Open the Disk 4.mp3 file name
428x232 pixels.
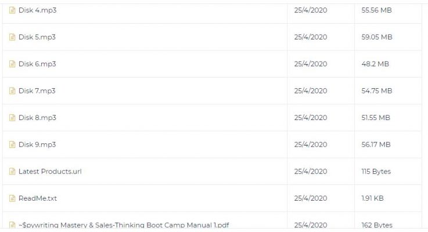[x=37, y=10]
